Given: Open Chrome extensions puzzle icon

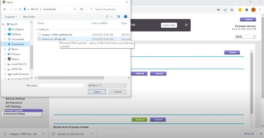Looking at the screenshot, I should pos(247,10).
